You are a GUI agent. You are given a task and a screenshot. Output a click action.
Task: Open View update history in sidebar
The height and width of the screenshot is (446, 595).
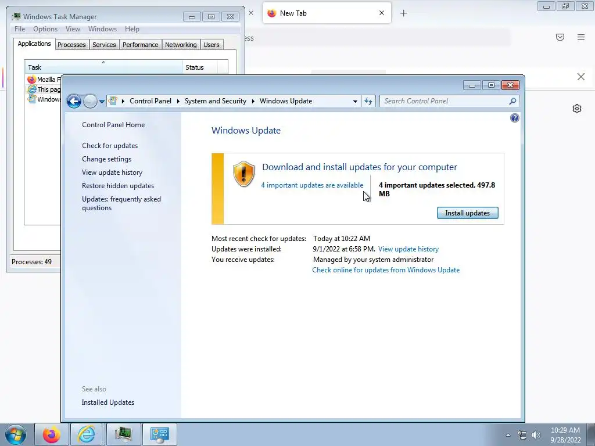[112, 172]
